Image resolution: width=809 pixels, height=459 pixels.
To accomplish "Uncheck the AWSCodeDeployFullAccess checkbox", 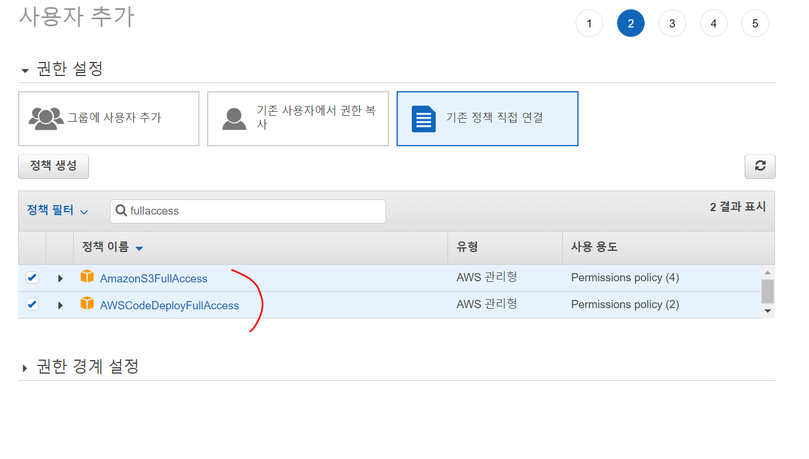I will (32, 305).
